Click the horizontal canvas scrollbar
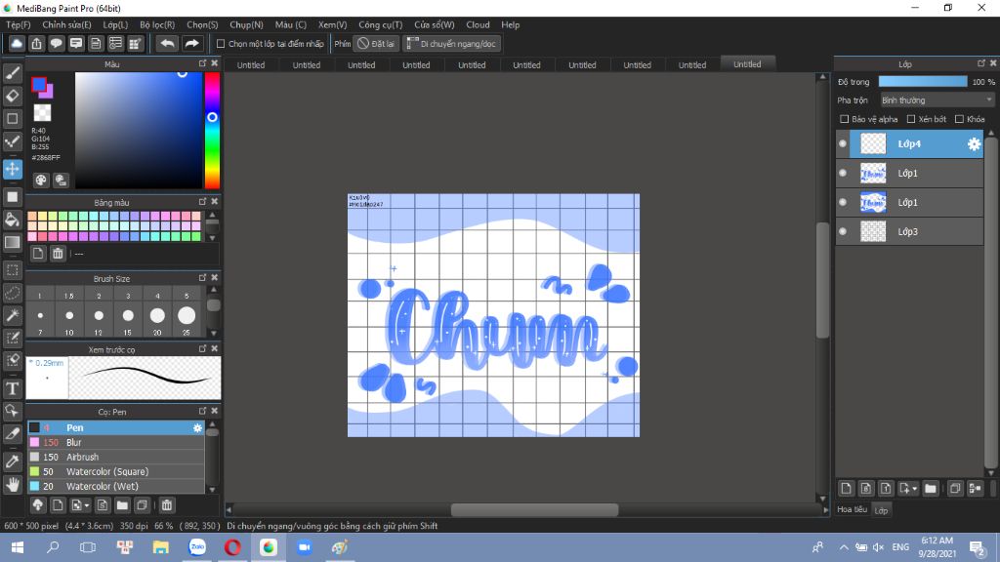1000x562 pixels. point(534,509)
